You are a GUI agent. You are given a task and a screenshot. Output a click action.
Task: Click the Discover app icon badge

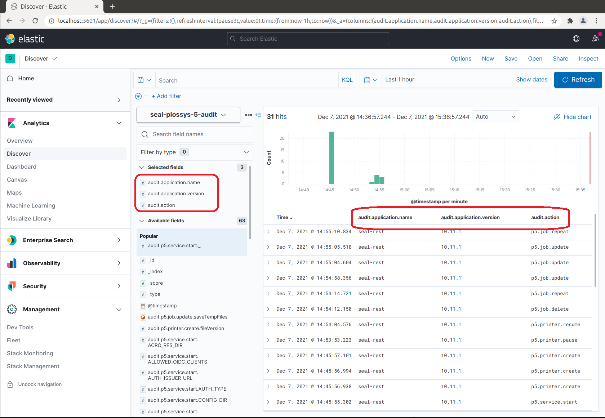(10, 58)
